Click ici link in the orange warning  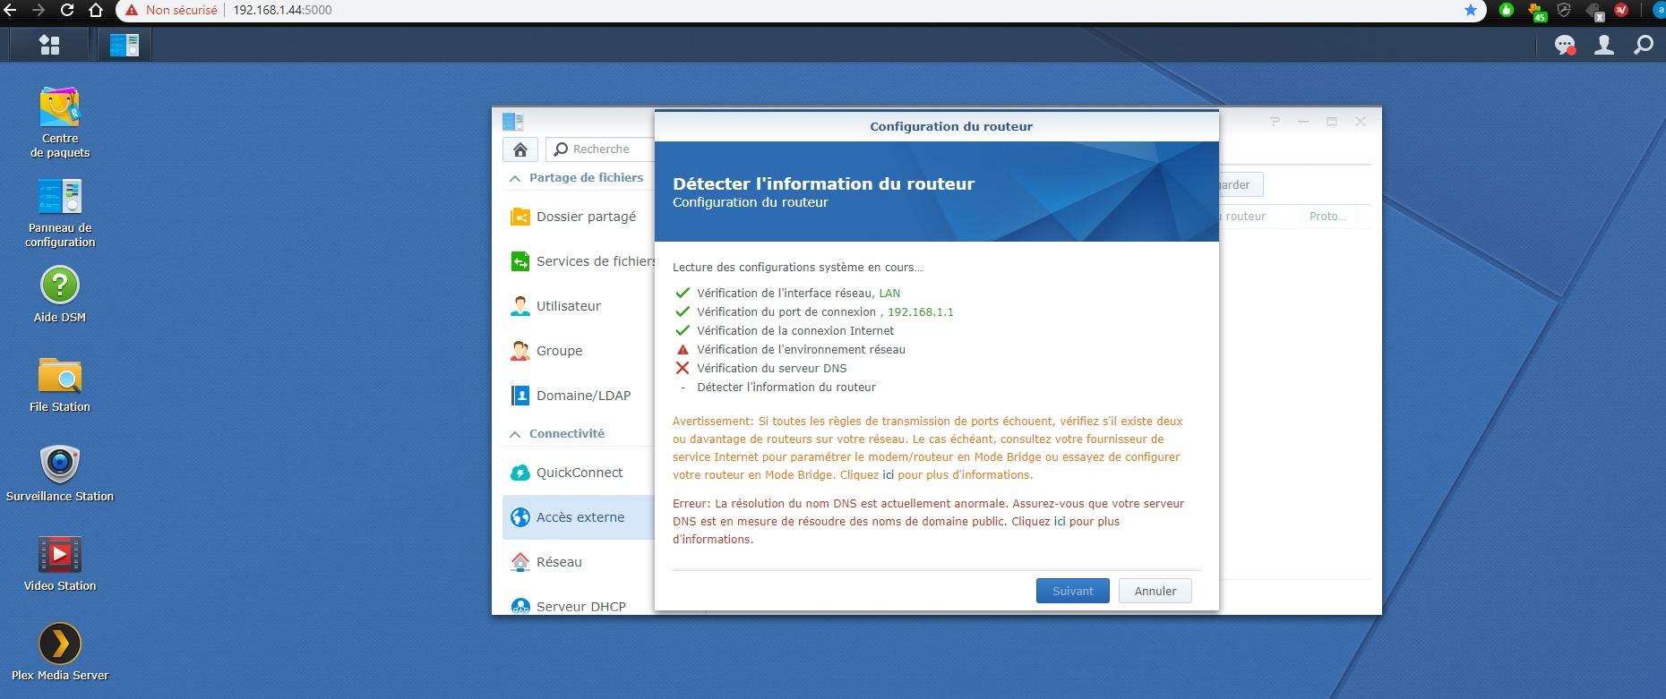pyautogui.click(x=889, y=475)
